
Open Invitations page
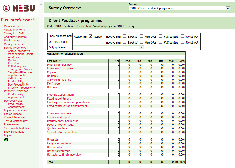(15, 63)
